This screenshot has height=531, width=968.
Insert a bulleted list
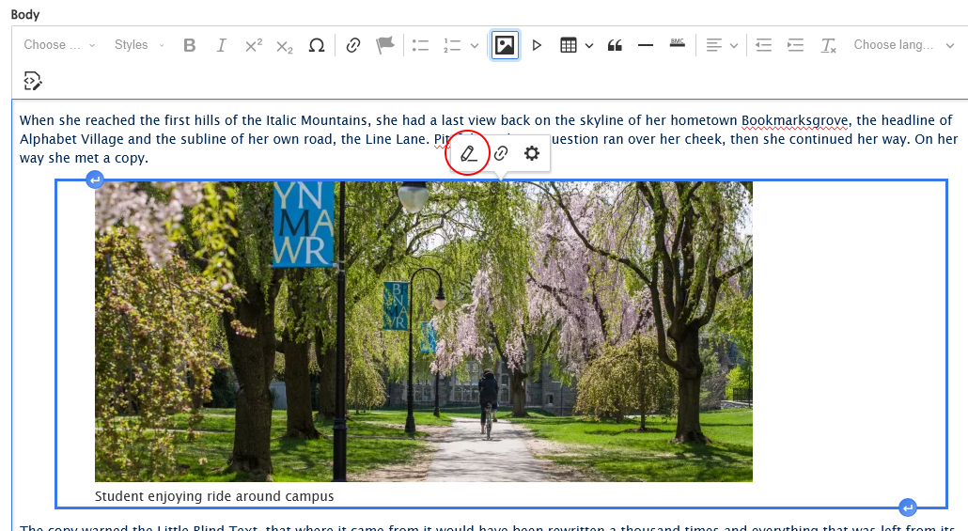[420, 45]
